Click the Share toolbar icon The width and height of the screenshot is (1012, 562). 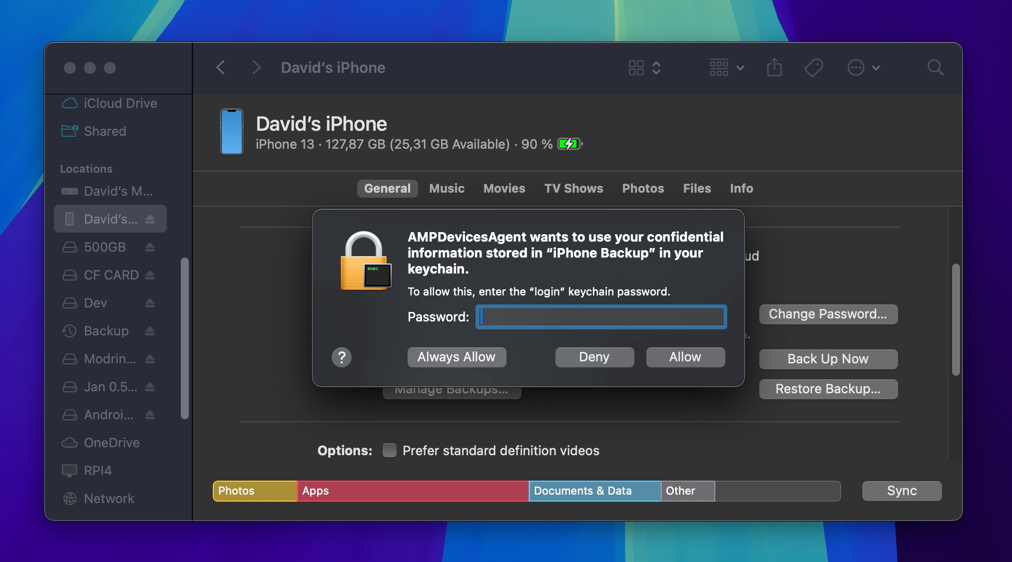(x=774, y=67)
